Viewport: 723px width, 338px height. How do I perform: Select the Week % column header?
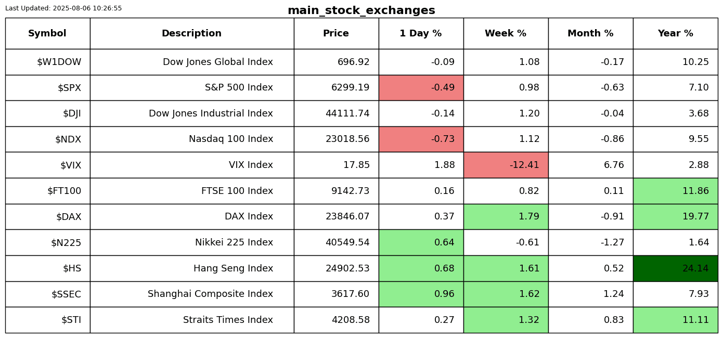coord(506,33)
